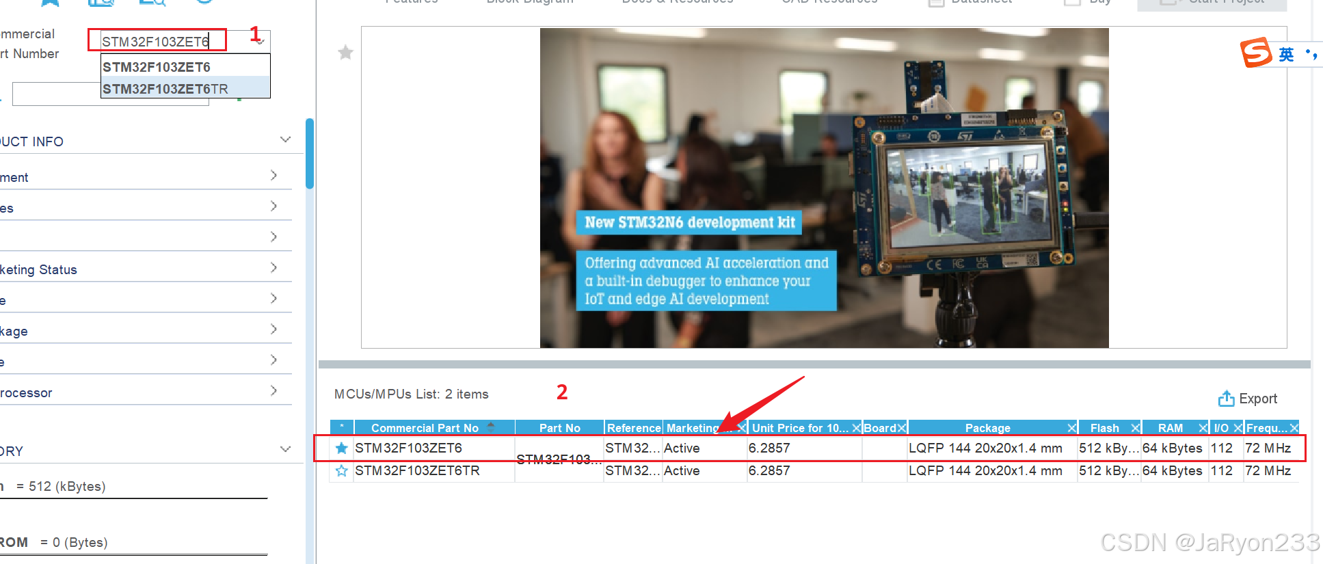
Task: Remove the Marketing column via its X
Action: coord(741,428)
